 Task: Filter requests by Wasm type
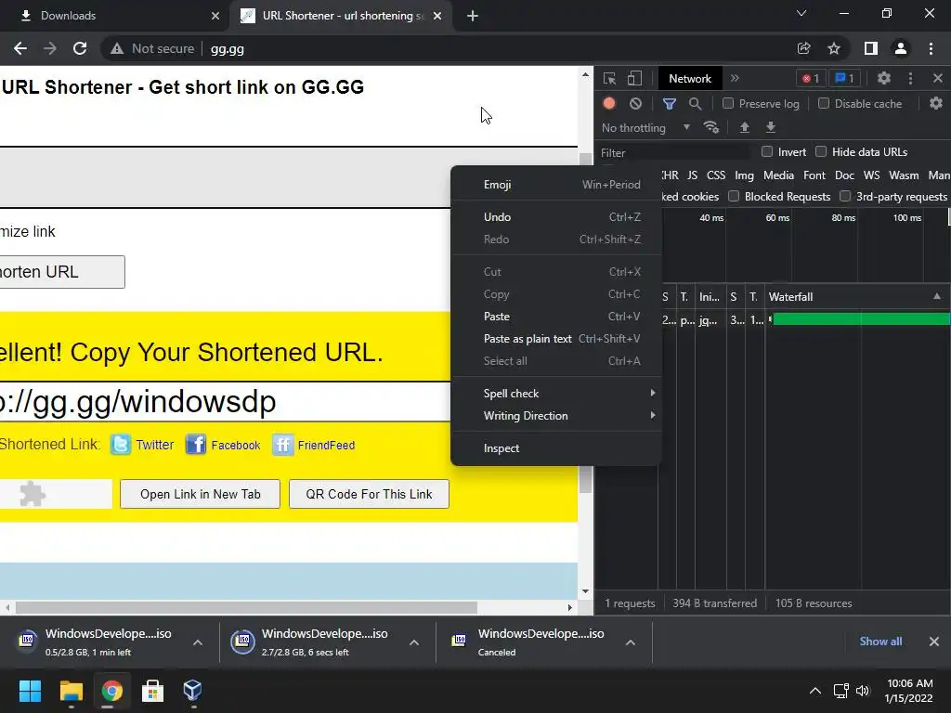click(904, 175)
